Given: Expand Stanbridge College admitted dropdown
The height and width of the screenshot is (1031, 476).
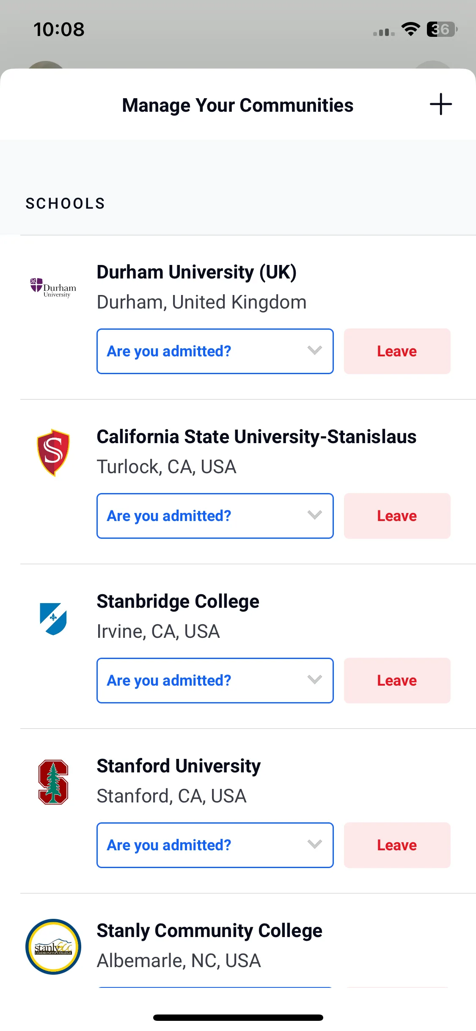Looking at the screenshot, I should [x=215, y=681].
